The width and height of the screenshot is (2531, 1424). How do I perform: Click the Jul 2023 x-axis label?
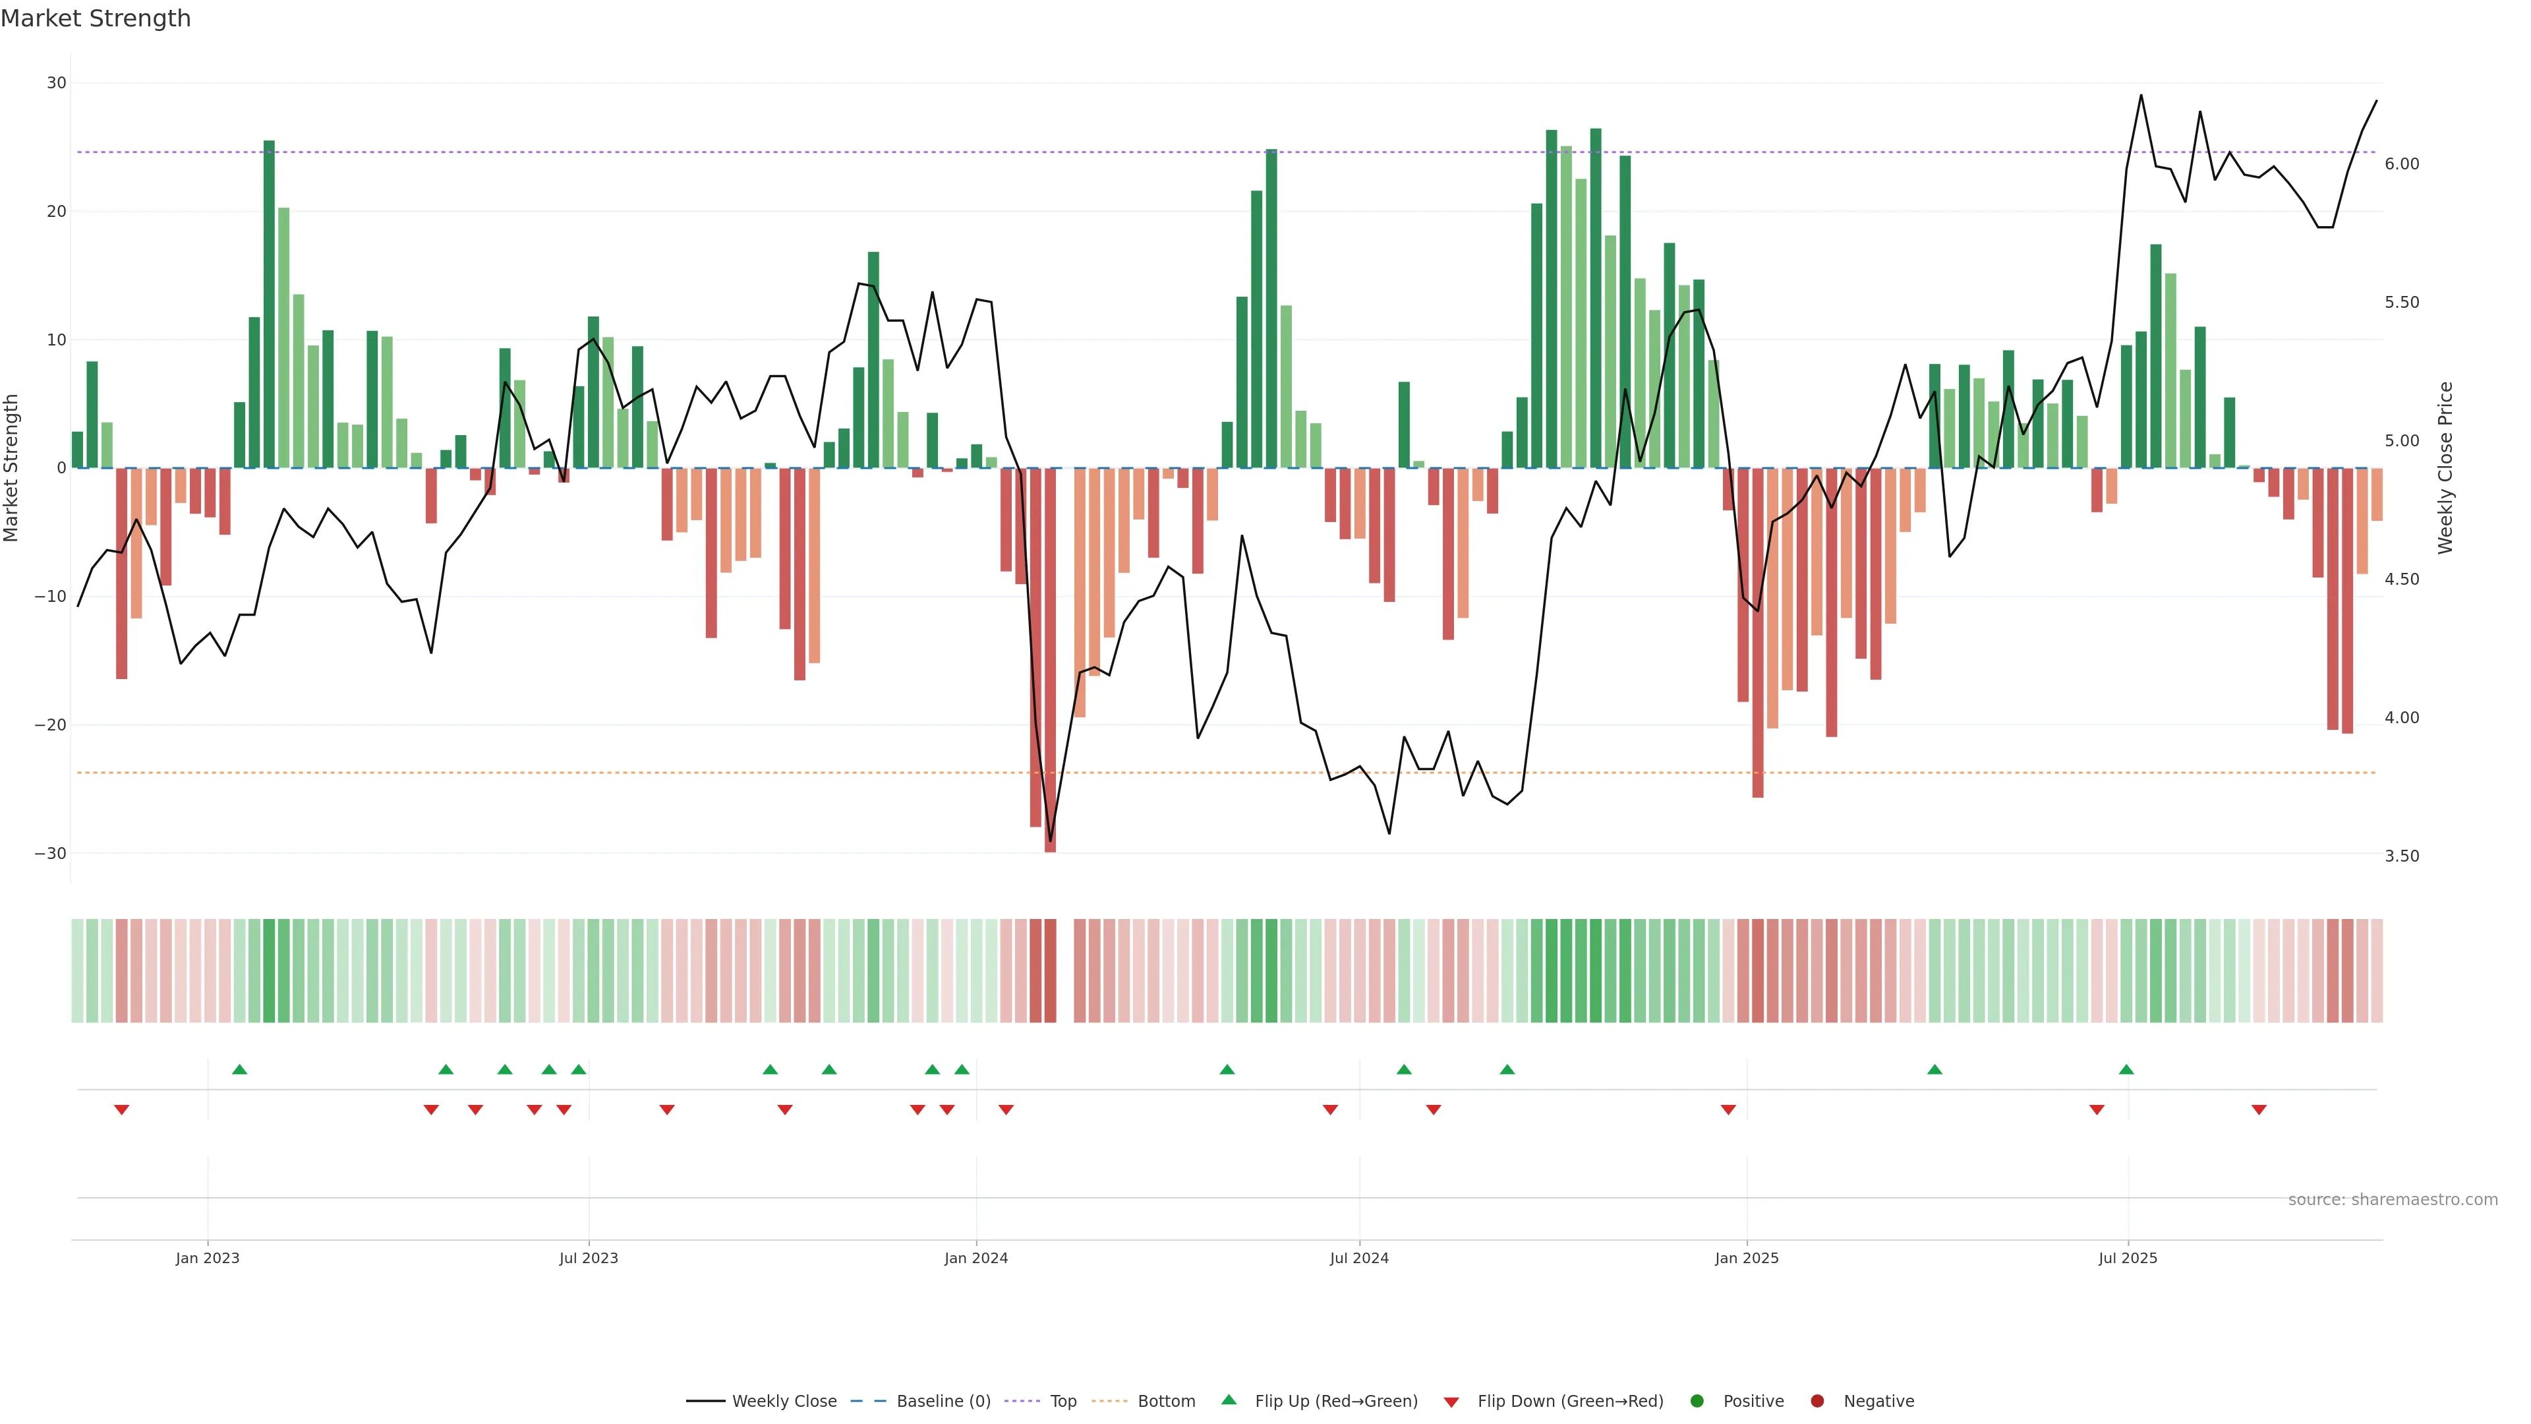tap(589, 1258)
